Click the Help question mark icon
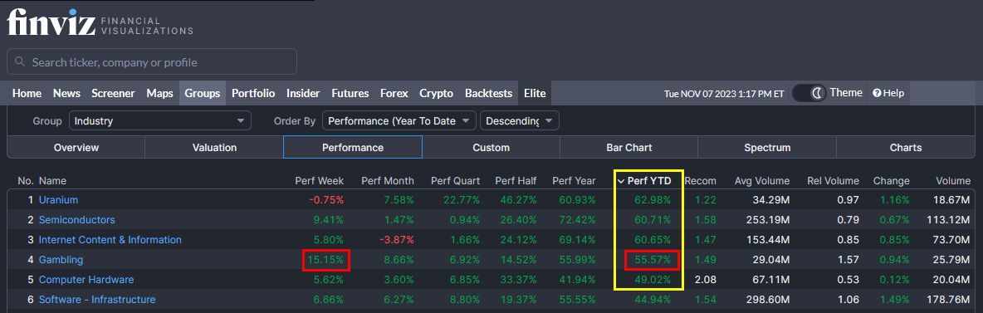The width and height of the screenshot is (983, 313). click(x=877, y=93)
